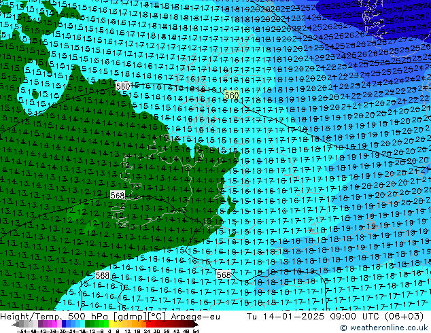Click the '[gdmp]' unit label
This screenshot has width=431, height=333.
[x=130, y=317]
